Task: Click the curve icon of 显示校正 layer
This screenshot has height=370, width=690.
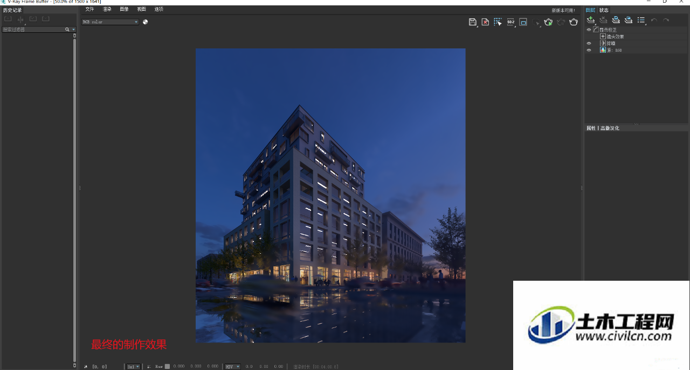Action: pyautogui.click(x=596, y=30)
